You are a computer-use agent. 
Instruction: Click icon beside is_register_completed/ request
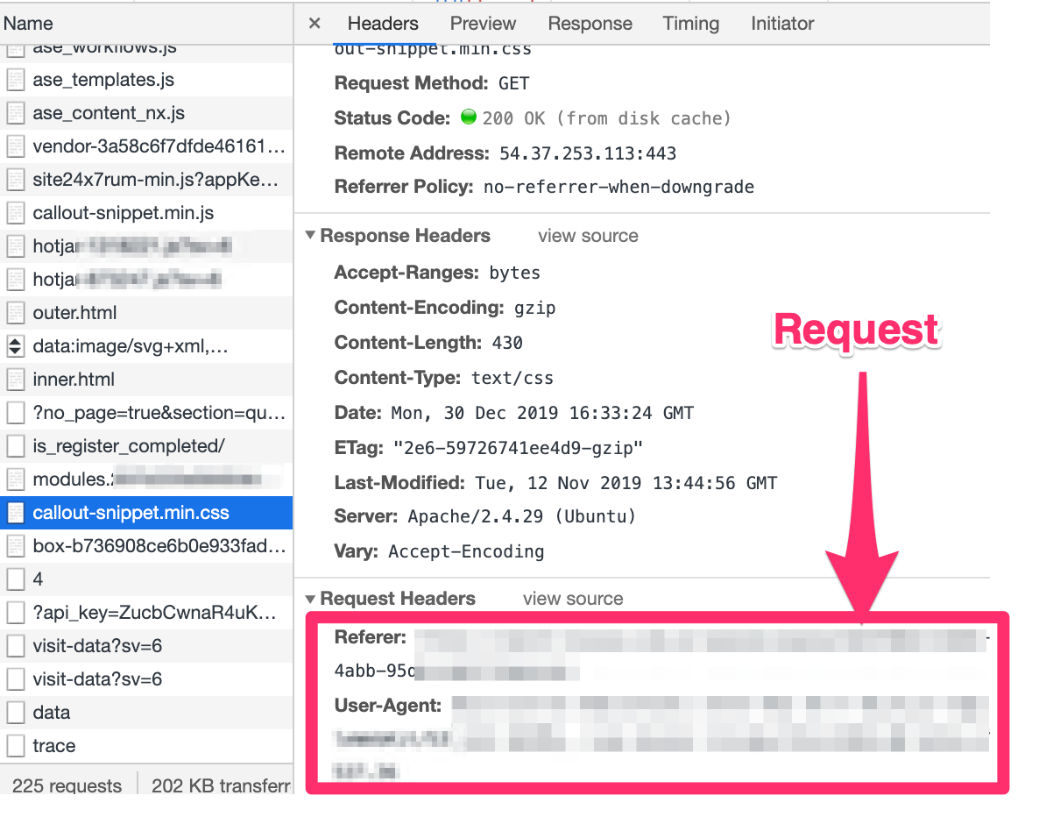point(15,446)
